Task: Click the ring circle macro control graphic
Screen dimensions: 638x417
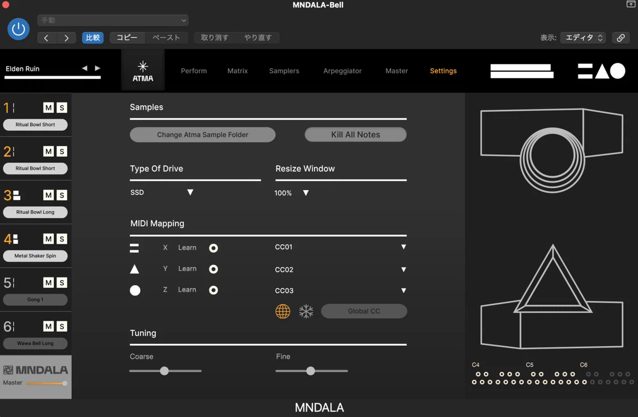Action: click(552, 161)
